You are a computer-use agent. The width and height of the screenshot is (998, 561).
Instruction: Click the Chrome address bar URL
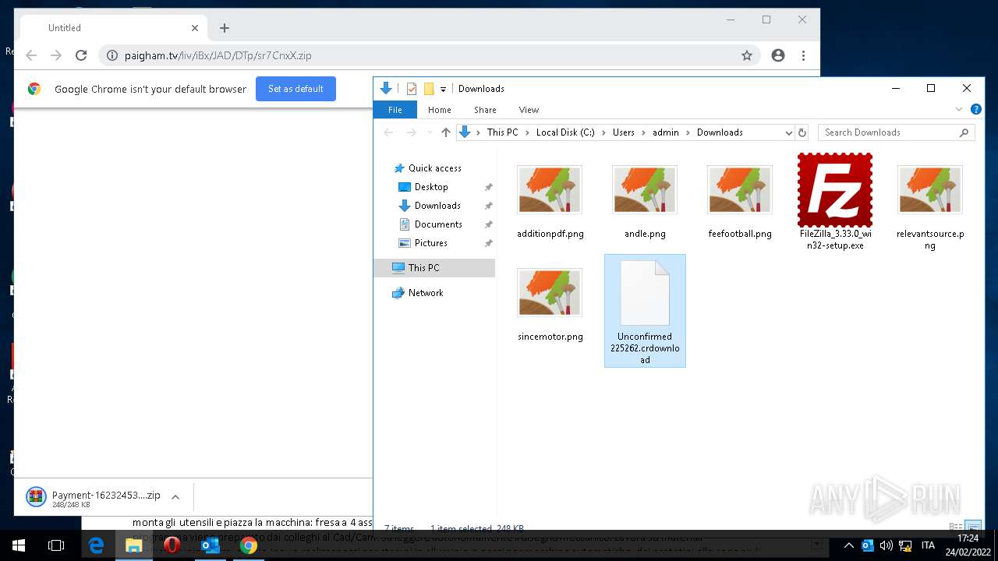point(218,55)
